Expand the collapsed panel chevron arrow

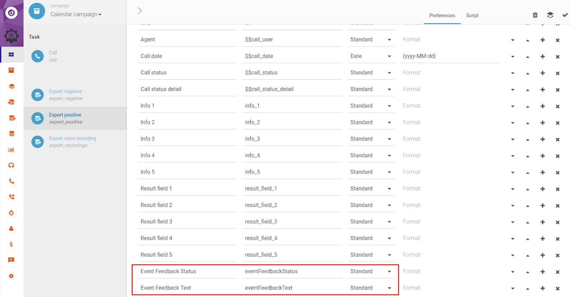(140, 11)
